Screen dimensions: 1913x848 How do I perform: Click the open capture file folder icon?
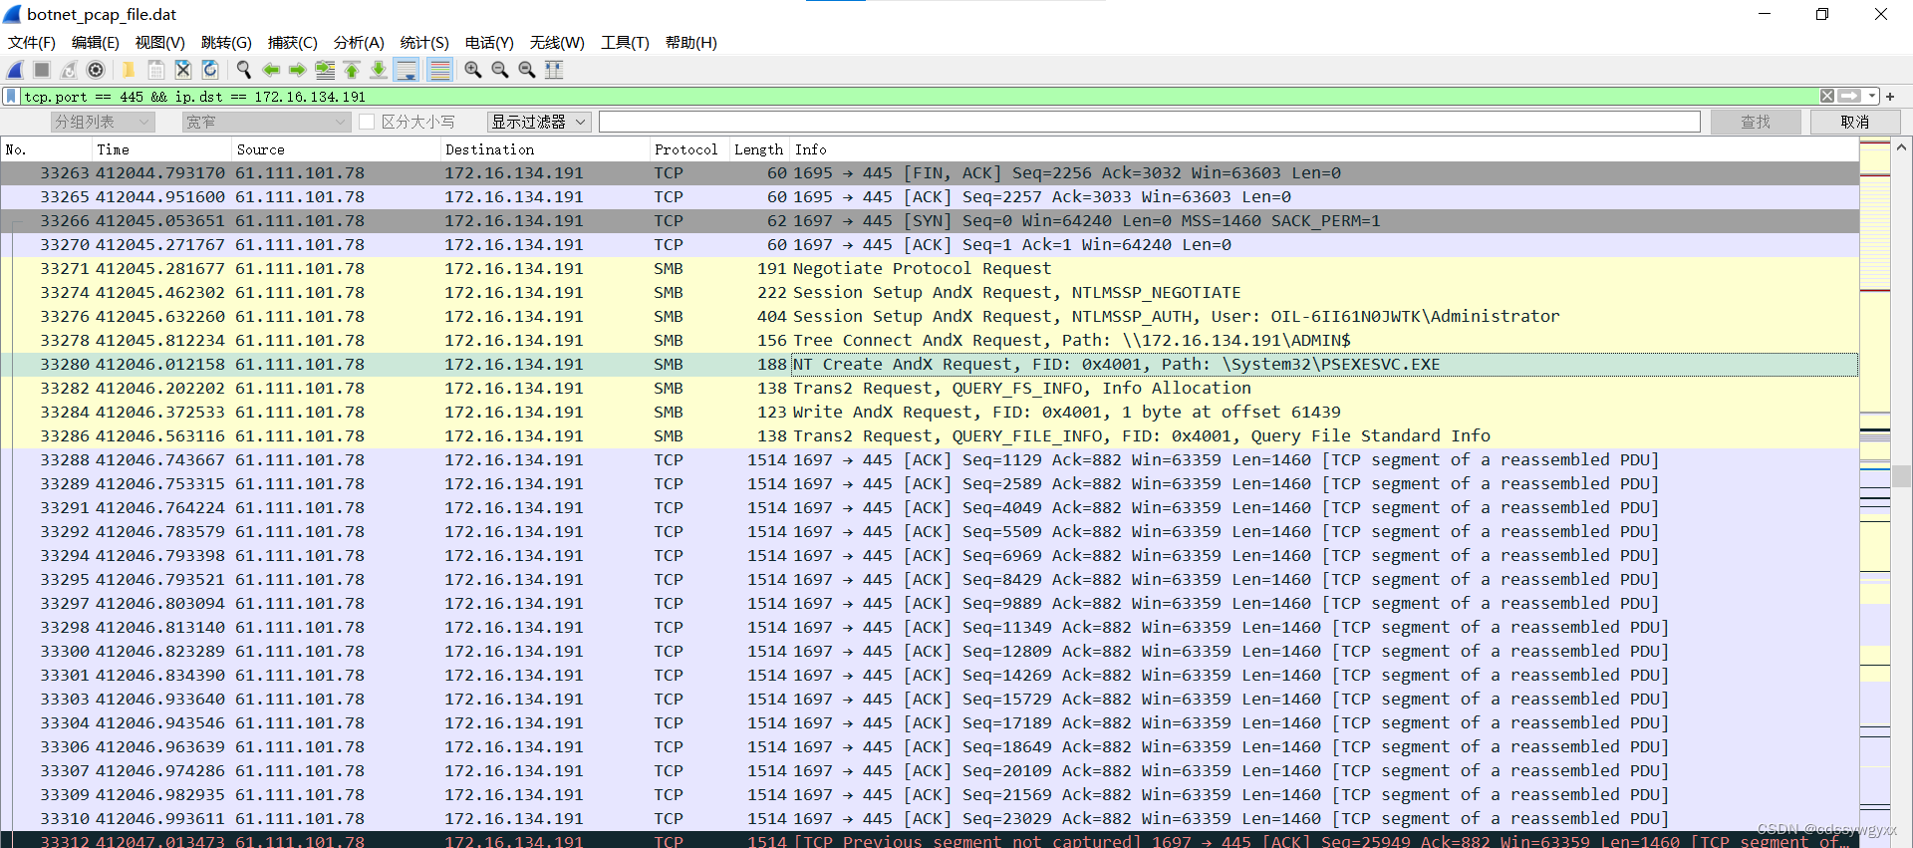click(129, 70)
